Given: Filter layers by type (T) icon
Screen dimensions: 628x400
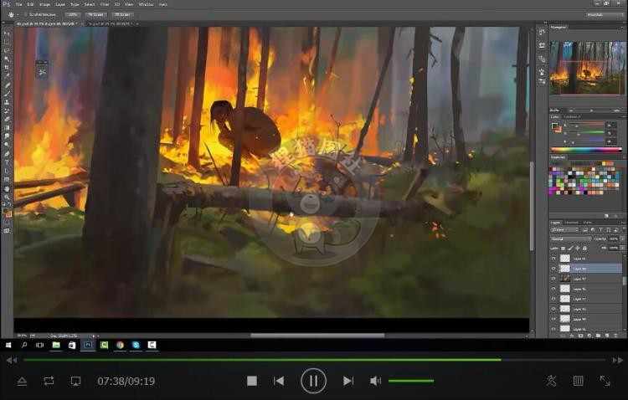Looking at the screenshot, I should pyautogui.click(x=600, y=230).
